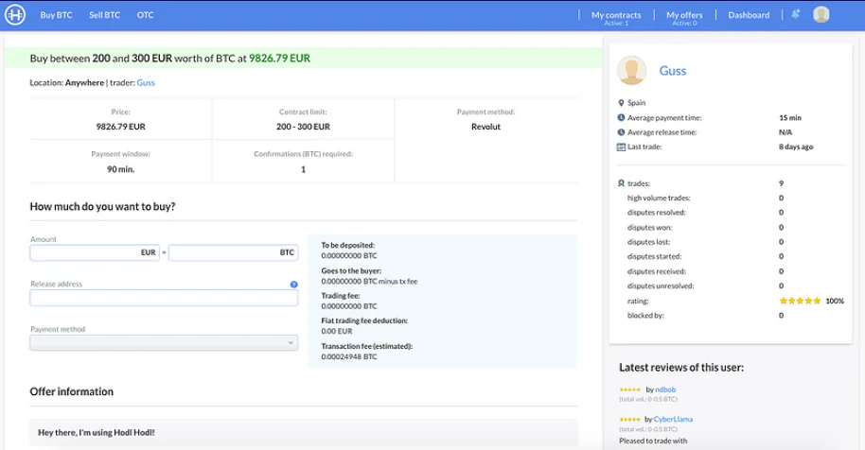Click the Spain location pin icon

621,103
